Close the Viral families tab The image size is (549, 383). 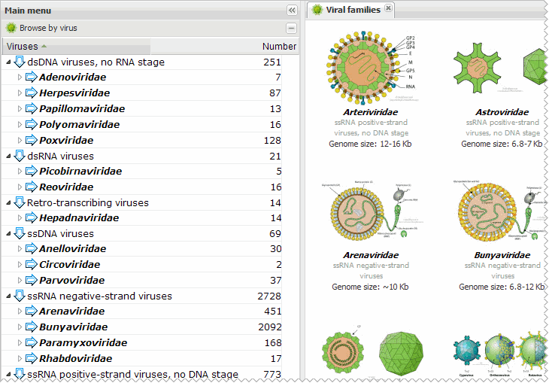pos(388,8)
